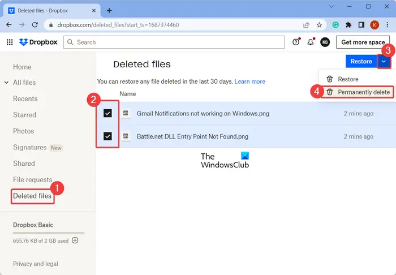This screenshot has height=275, width=396.
Task: Uncheck Gmail Notifications not working file
Action: (x=107, y=113)
